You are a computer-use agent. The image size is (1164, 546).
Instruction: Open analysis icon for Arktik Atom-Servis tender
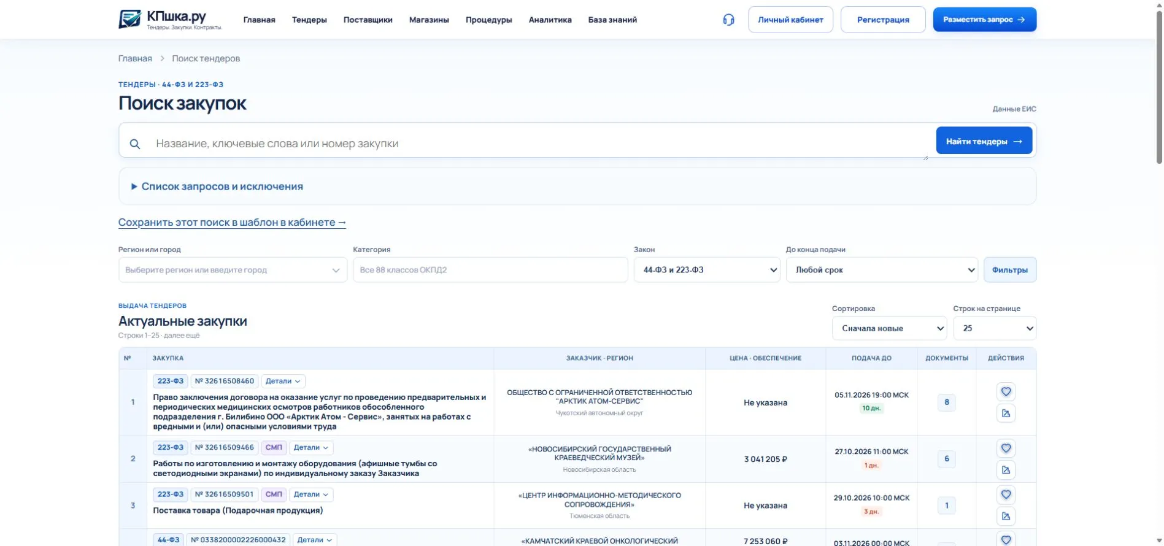[x=1006, y=413]
